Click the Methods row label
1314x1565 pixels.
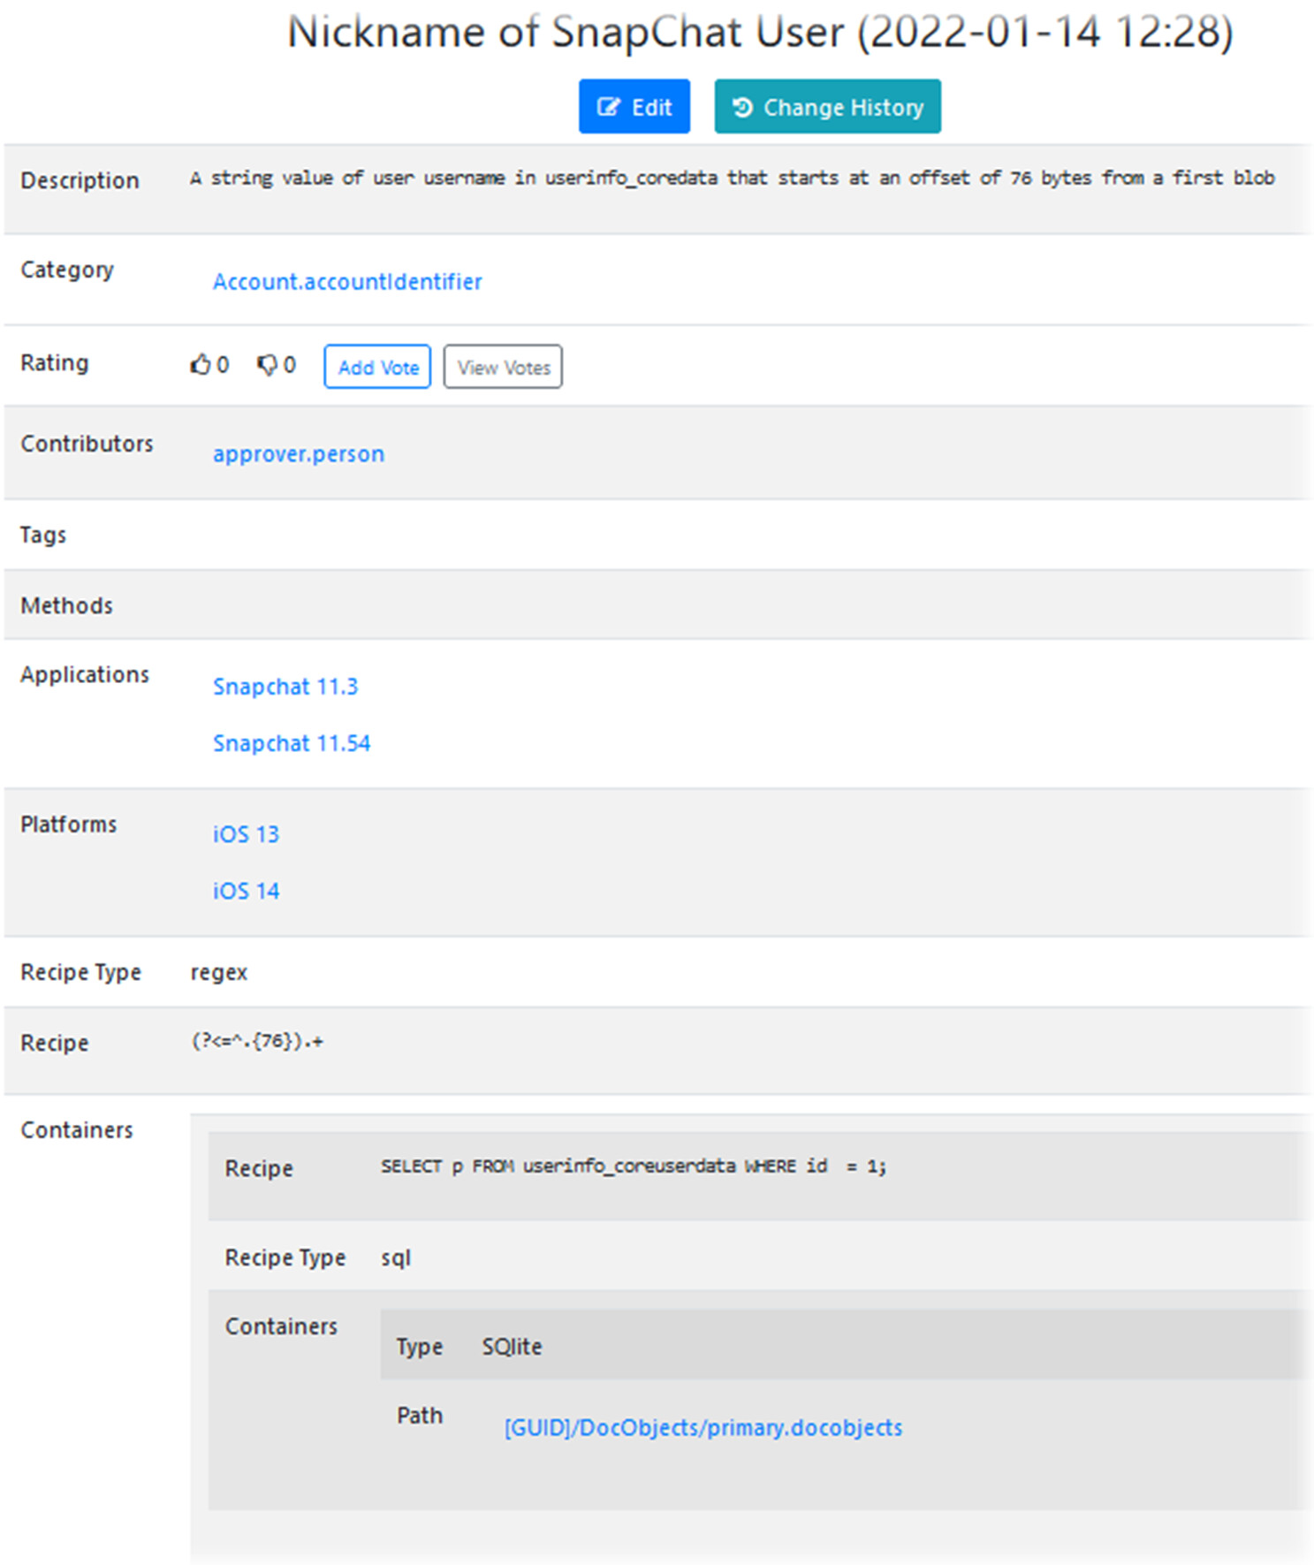(x=67, y=605)
